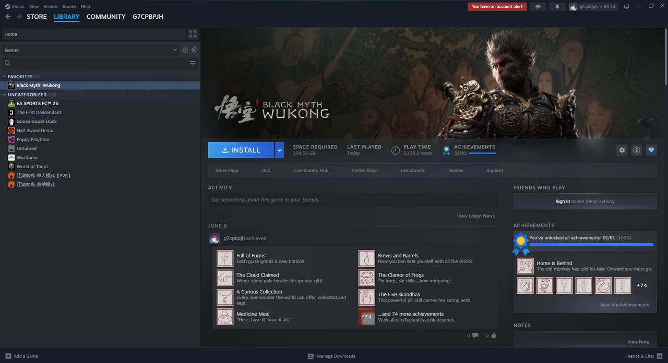The height and width of the screenshot is (363, 668).
Task: Click the Home is Behind achievement icon
Action: click(525, 266)
